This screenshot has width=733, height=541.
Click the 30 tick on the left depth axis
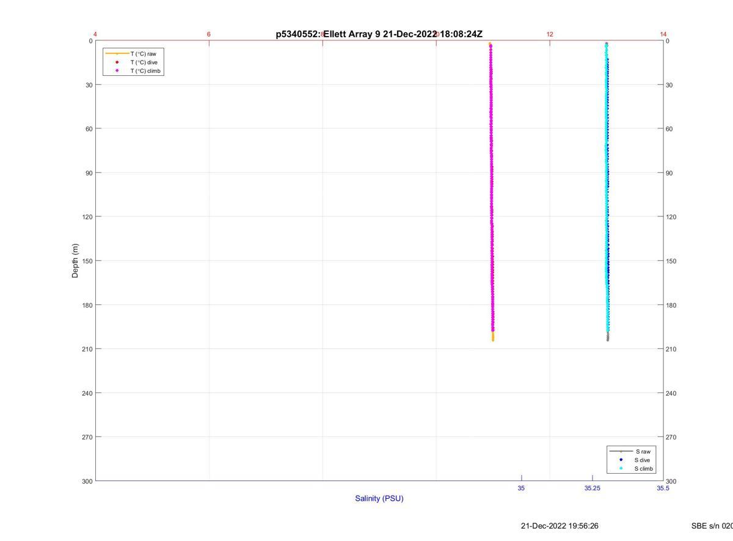(x=89, y=85)
